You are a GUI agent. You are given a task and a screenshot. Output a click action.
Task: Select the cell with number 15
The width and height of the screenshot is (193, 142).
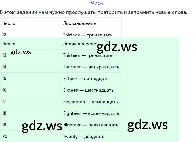click(4, 79)
